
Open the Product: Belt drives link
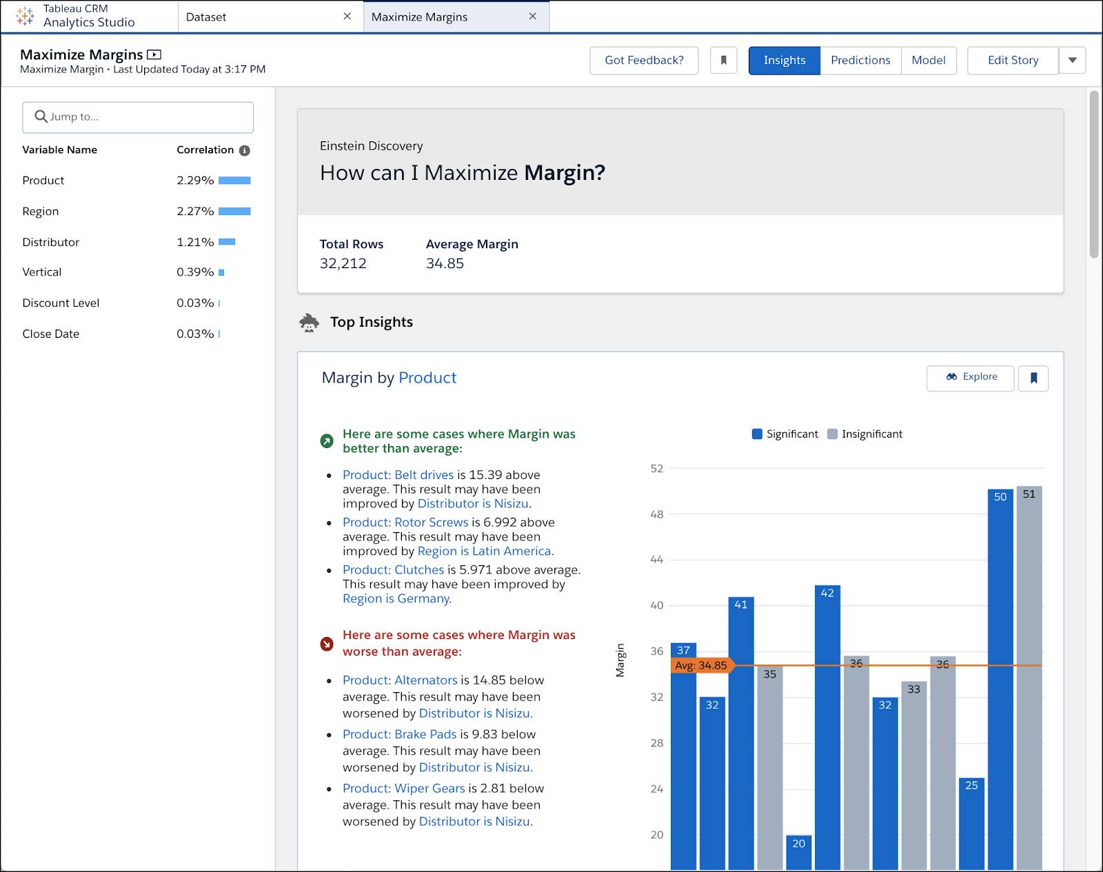pyautogui.click(x=398, y=475)
